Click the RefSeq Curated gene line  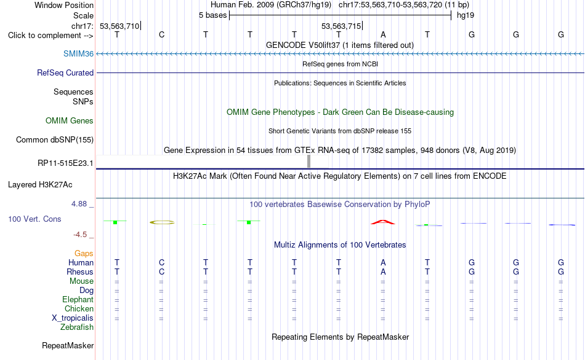340,72
